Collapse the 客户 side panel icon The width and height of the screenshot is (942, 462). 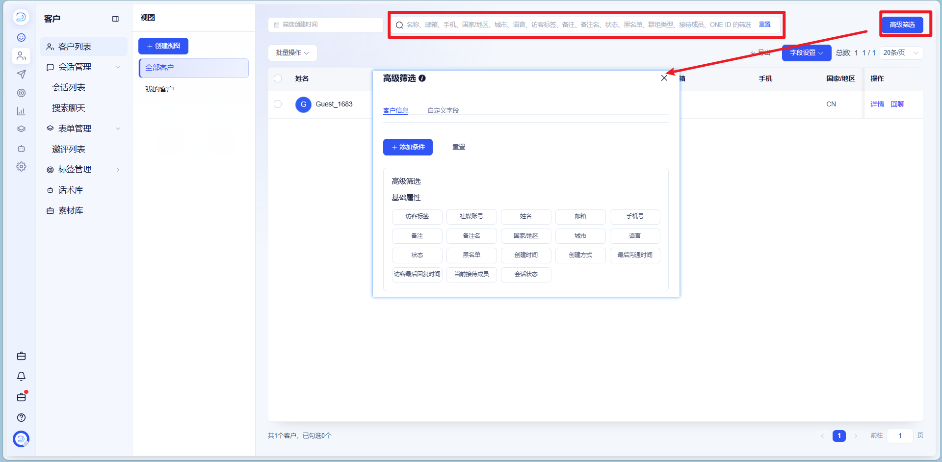coord(115,19)
